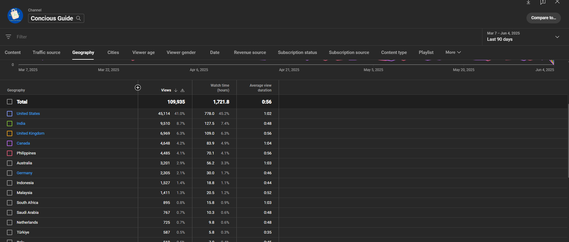Open the Subscription status tab
The height and width of the screenshot is (242, 569).
[x=297, y=52]
